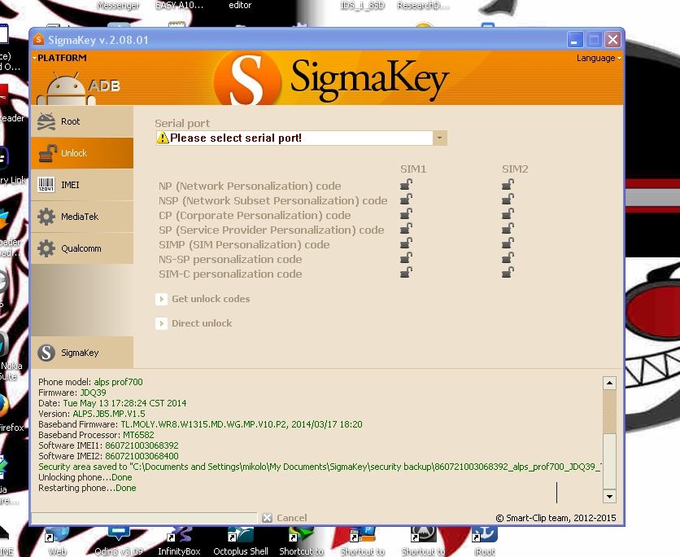Click the Octoplus Shell desktop icon

point(241,542)
